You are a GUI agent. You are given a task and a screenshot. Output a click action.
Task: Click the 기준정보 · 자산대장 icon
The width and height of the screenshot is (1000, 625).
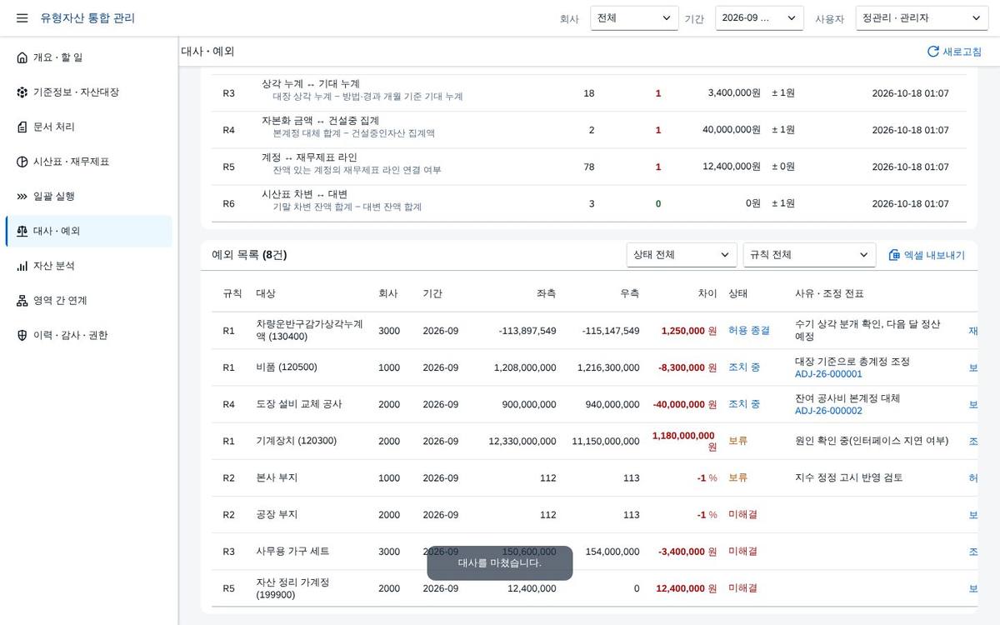click(x=22, y=92)
